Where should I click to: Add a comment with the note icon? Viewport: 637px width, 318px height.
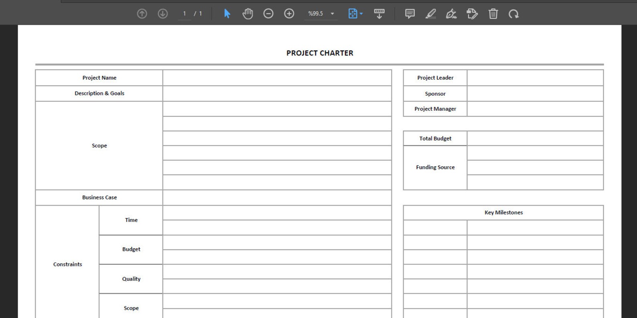click(x=410, y=14)
